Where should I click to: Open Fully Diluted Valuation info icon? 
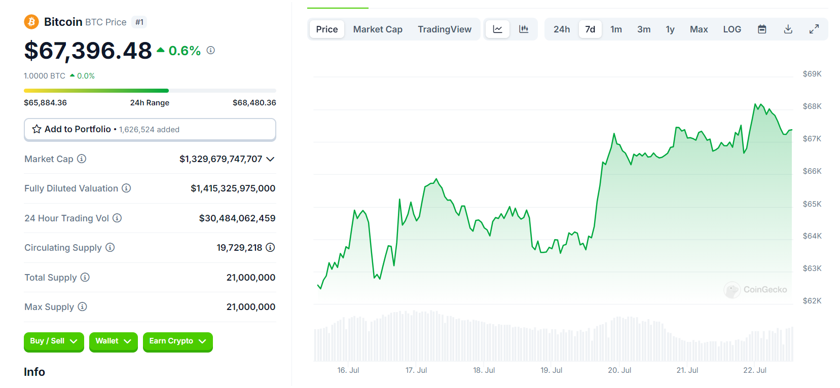(126, 188)
